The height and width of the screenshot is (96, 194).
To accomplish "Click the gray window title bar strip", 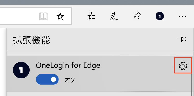I will click(97, 2).
